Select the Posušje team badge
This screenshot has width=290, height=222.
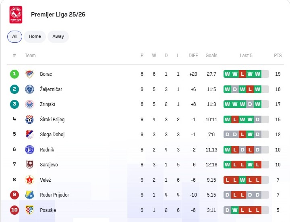point(29,210)
